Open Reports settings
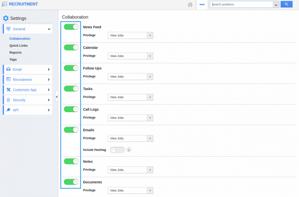Viewport: 299px width, 197px height. point(15,52)
